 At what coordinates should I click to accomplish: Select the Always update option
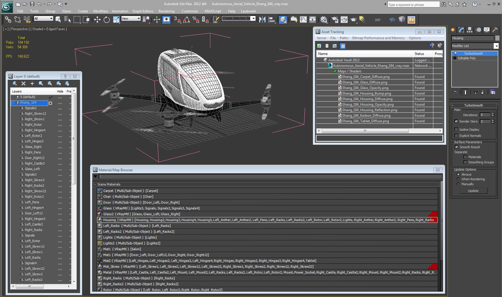458,174
